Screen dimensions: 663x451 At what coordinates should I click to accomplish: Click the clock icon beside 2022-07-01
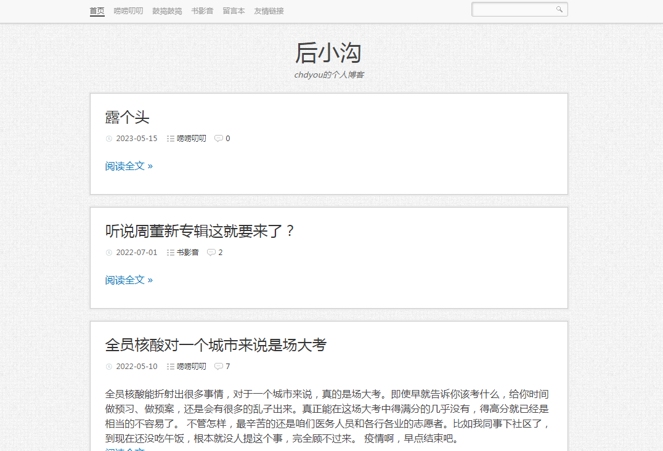click(109, 253)
